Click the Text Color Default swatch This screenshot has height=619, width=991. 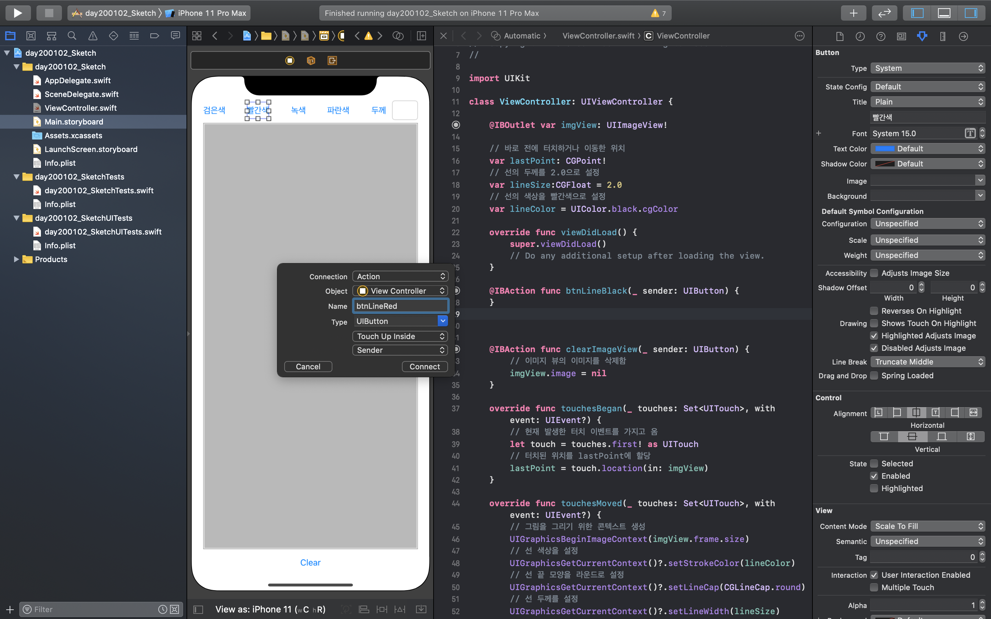coord(885,149)
